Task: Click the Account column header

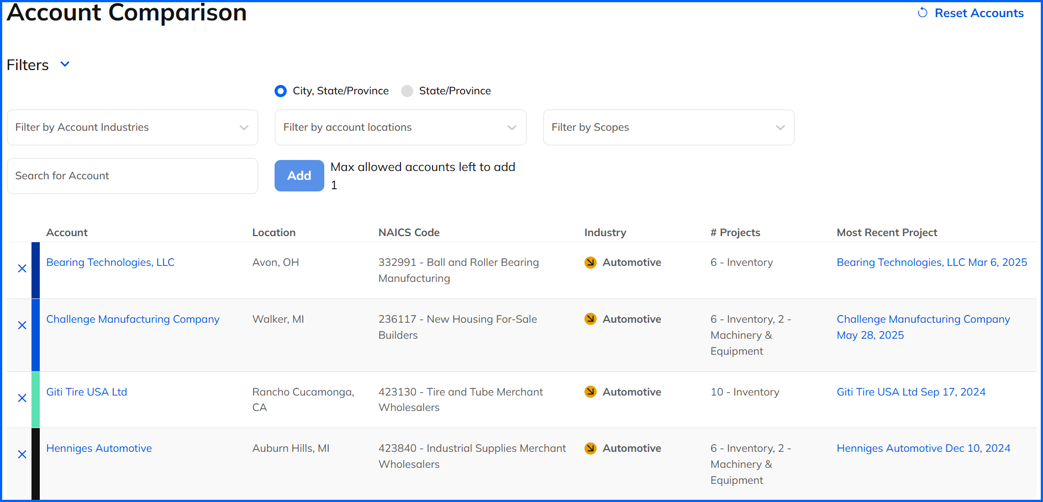Action: point(67,233)
